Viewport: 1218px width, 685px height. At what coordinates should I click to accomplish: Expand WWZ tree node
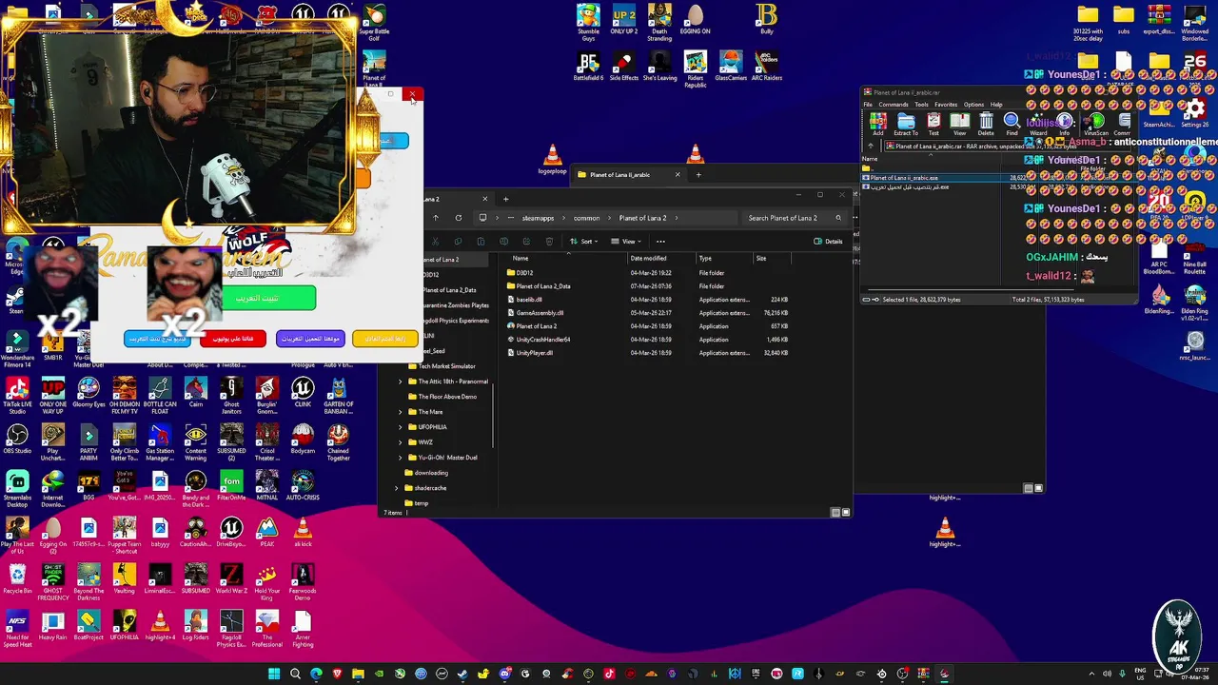[x=401, y=442]
